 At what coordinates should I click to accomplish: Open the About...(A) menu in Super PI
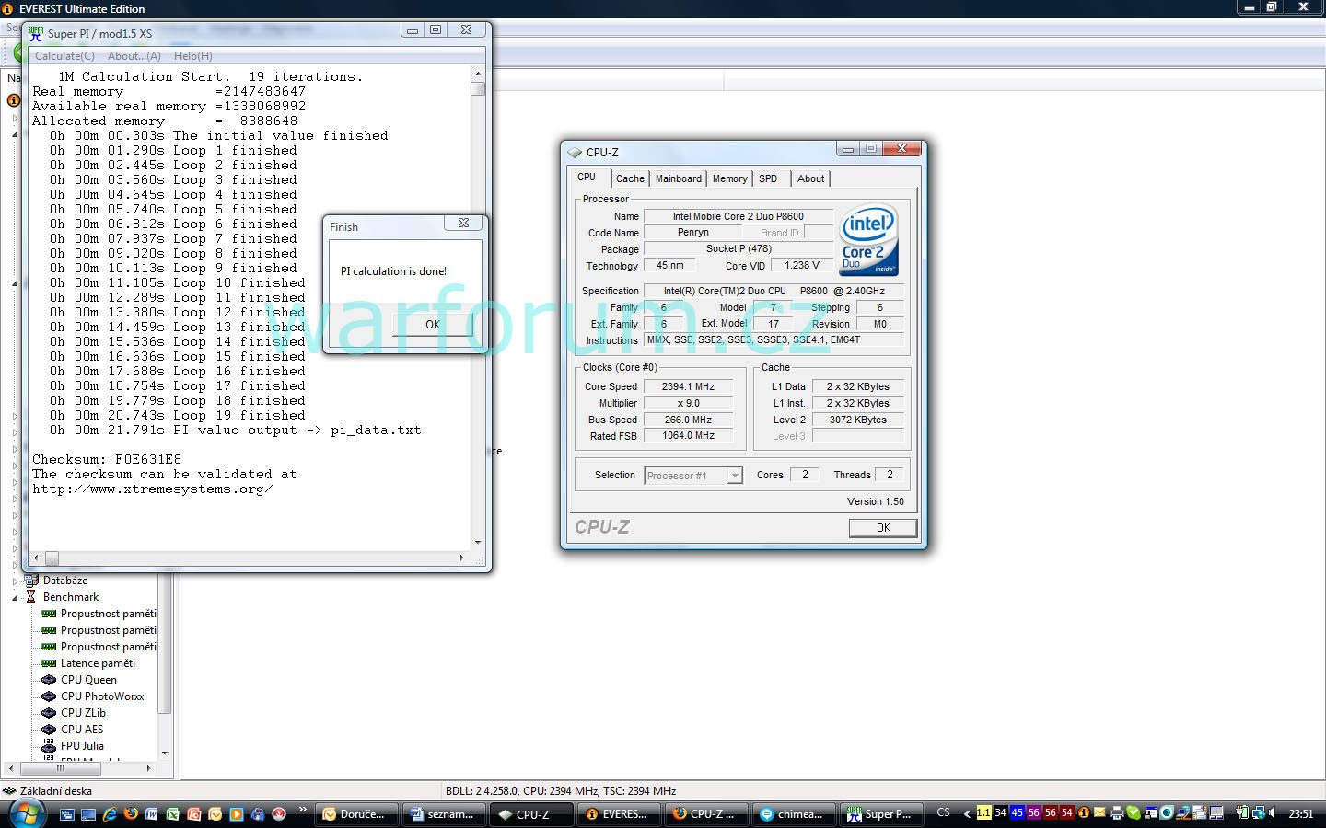pos(134,56)
